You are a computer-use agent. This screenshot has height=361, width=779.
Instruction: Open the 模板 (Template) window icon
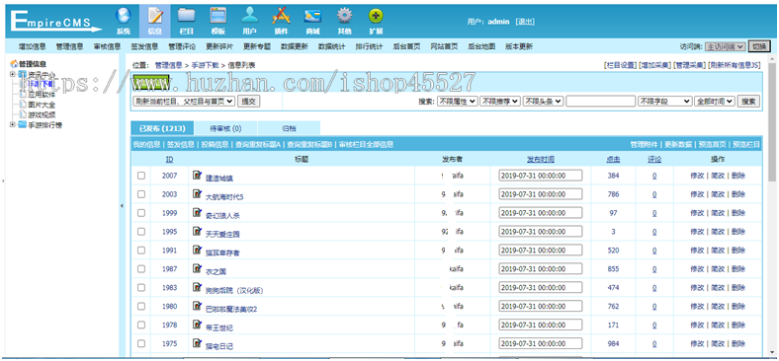coord(218,16)
